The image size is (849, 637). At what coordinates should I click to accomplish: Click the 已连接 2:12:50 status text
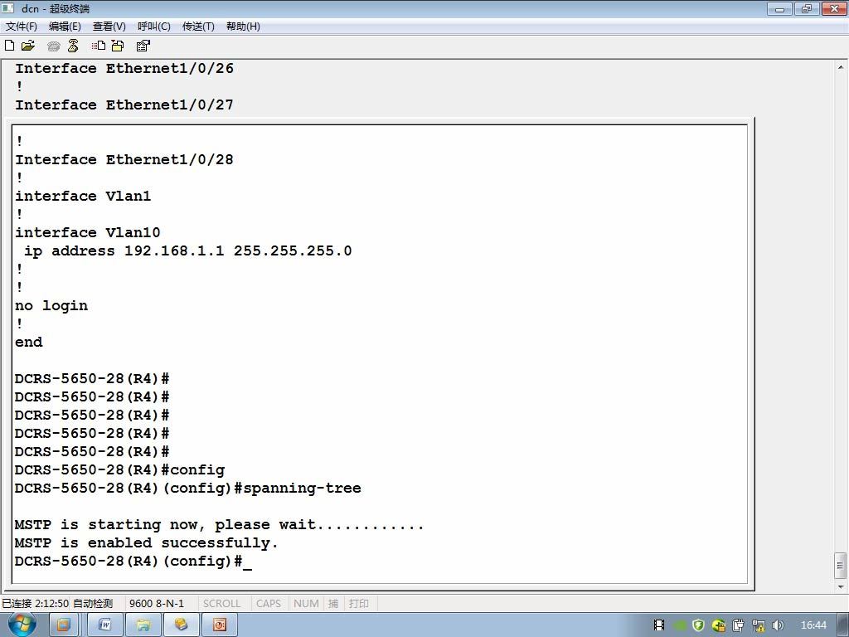(35, 604)
